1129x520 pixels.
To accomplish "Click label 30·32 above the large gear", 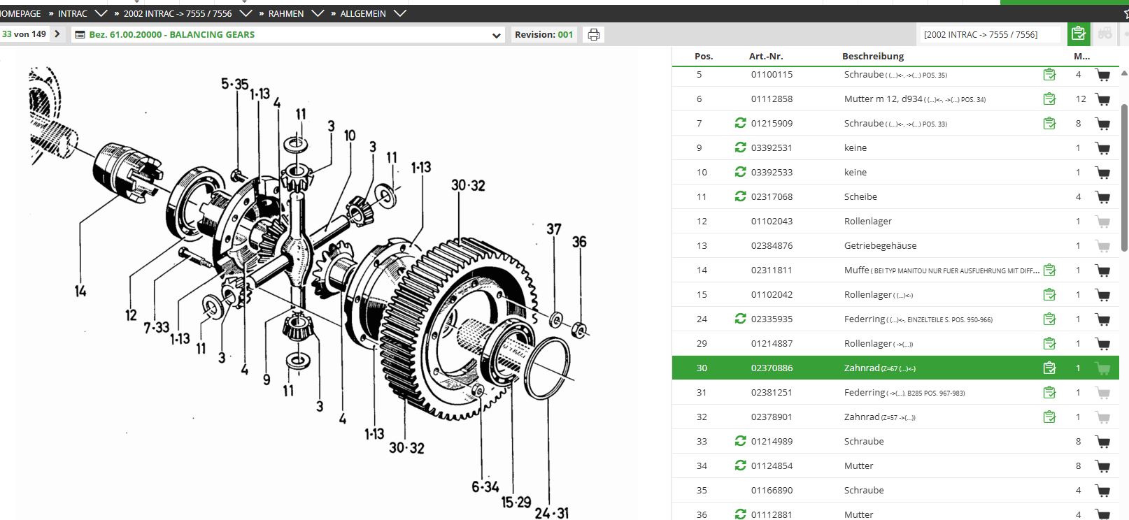I will point(468,185).
